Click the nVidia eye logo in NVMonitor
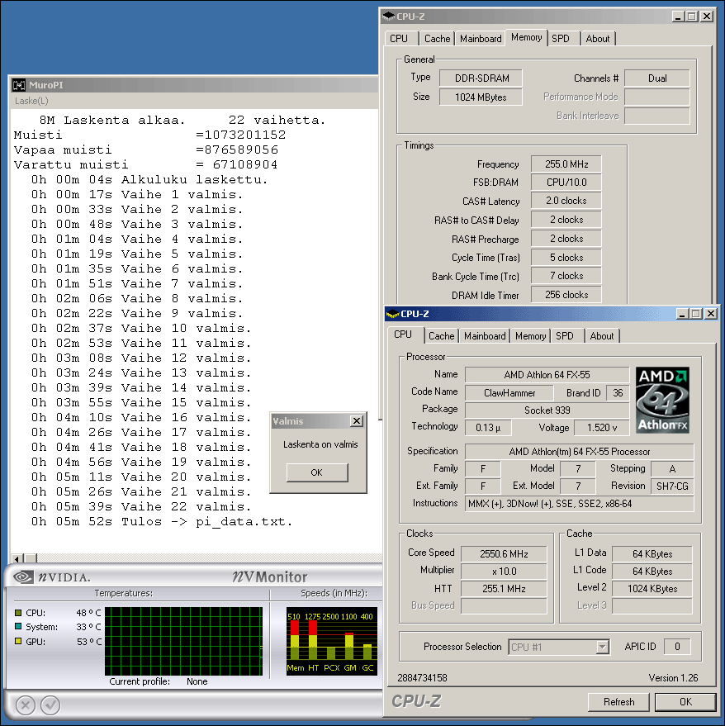Screen dimensions: 725x726 pyautogui.click(x=22, y=577)
